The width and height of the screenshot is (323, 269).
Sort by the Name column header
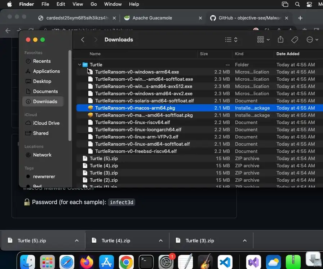coord(95,54)
